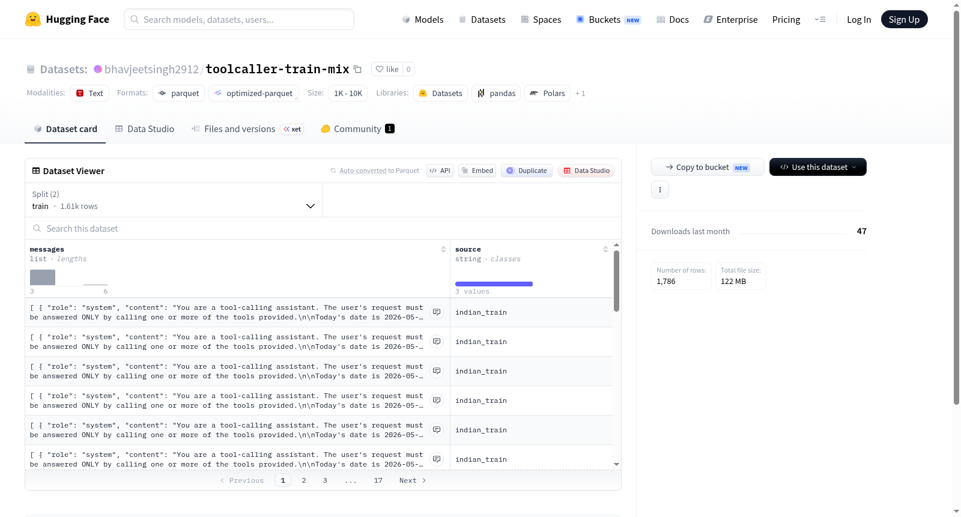961x517 pixels.
Task: Click the Previous page button
Action: (242, 480)
